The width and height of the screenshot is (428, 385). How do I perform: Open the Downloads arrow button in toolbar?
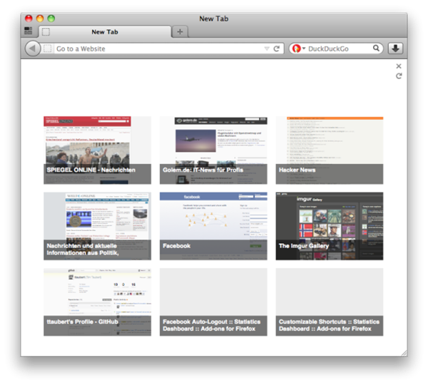tap(395, 48)
